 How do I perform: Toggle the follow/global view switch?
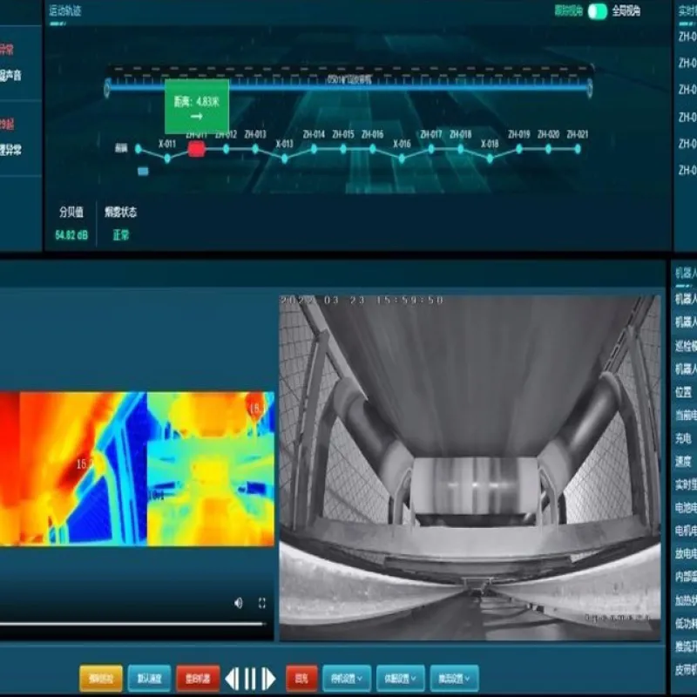click(x=597, y=11)
